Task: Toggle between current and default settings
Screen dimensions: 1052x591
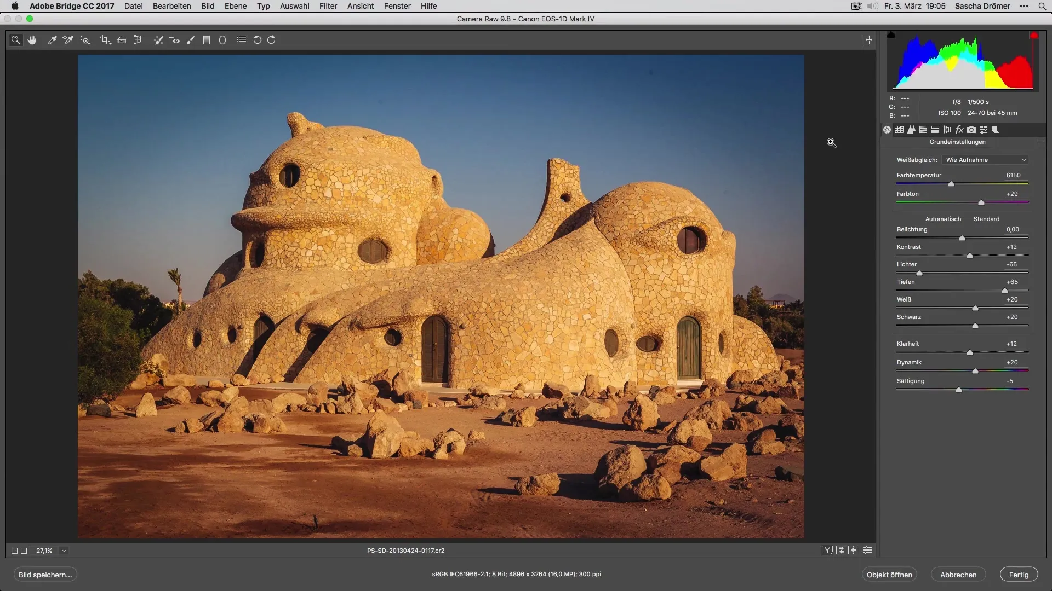Action: [868, 550]
